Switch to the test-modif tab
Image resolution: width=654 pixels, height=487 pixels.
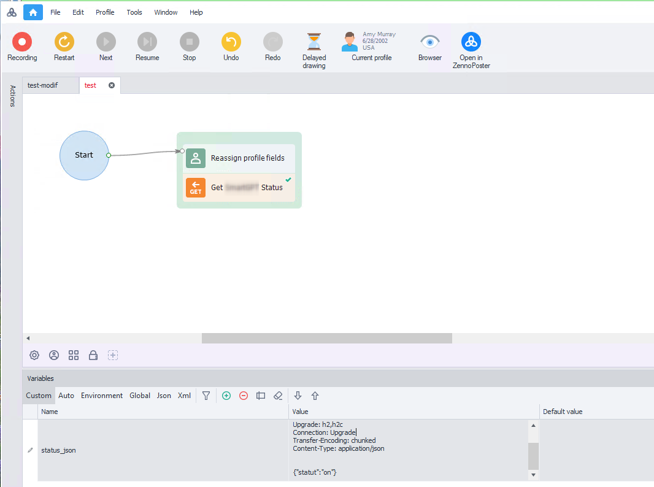[x=51, y=85]
